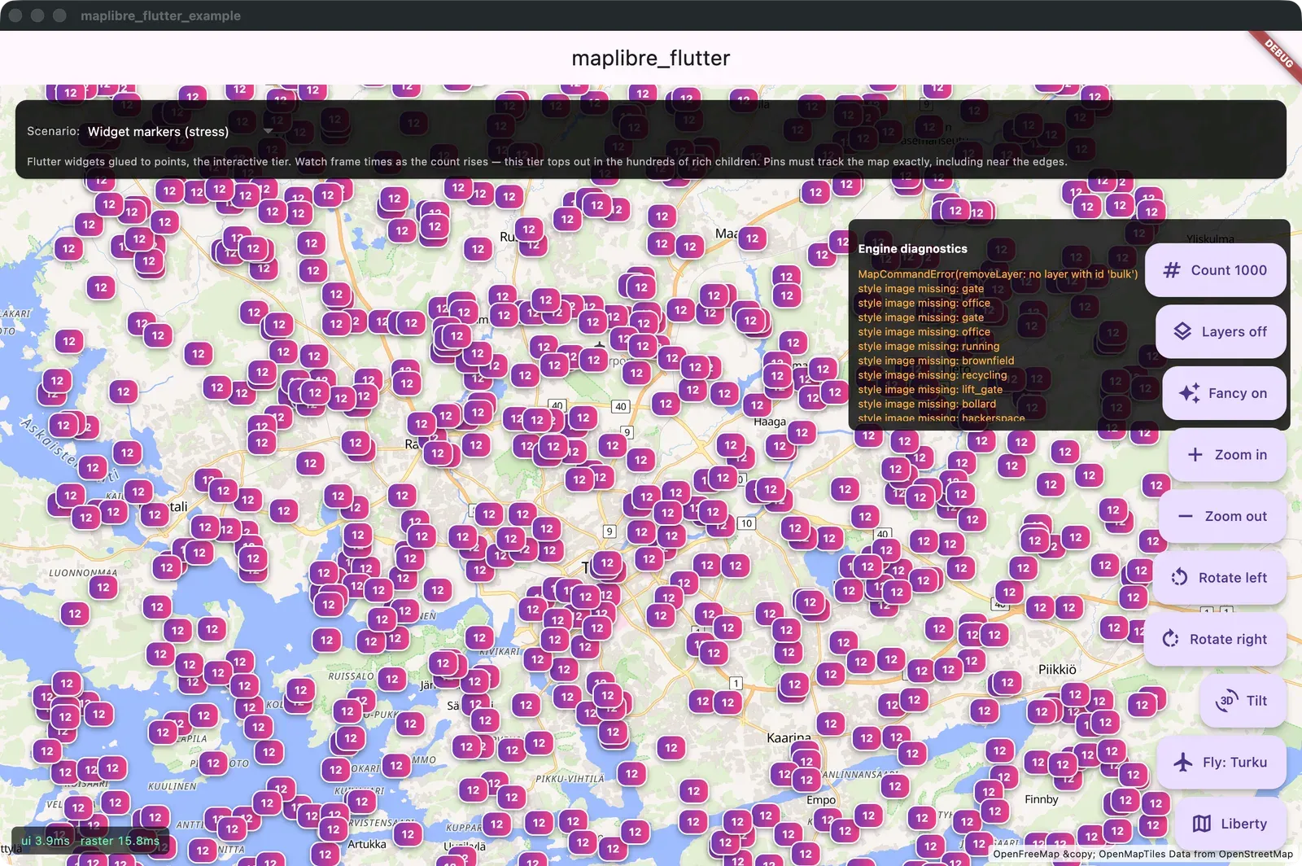
Task: Click the Count 1000 label
Action: click(x=1229, y=270)
